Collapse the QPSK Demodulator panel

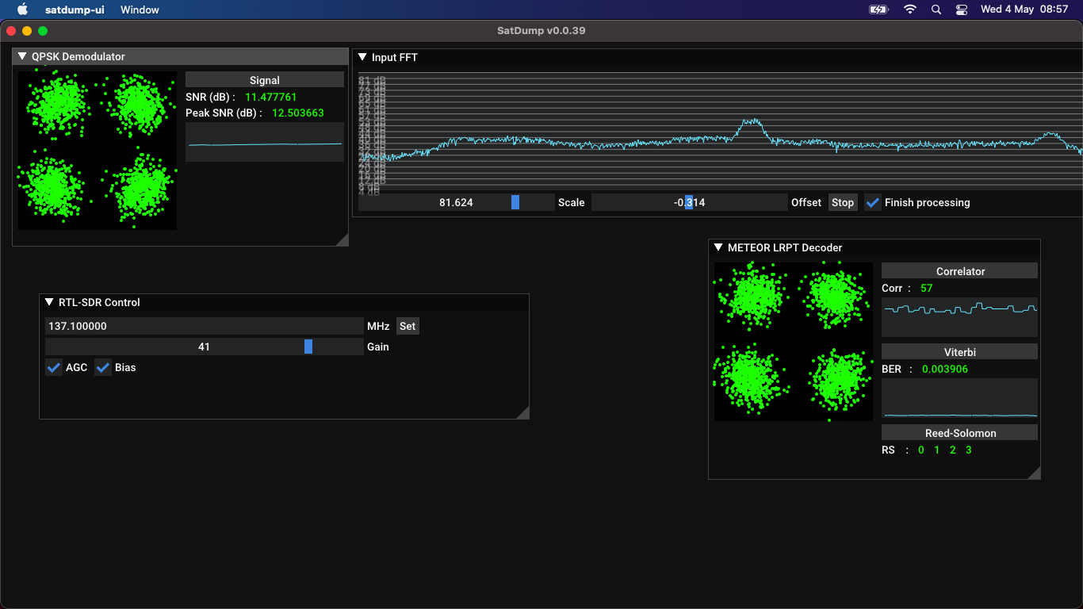(x=22, y=56)
